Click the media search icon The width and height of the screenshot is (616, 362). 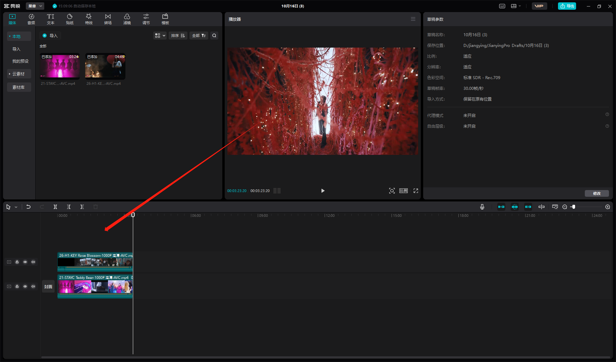[x=214, y=36]
